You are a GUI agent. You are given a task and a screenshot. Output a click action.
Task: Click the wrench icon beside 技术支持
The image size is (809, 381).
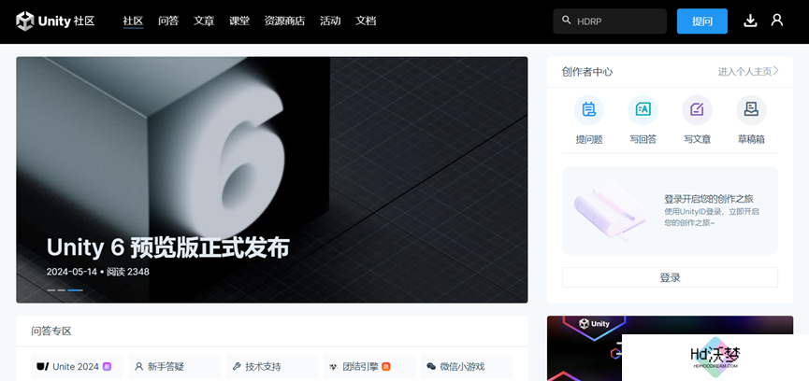(x=237, y=367)
